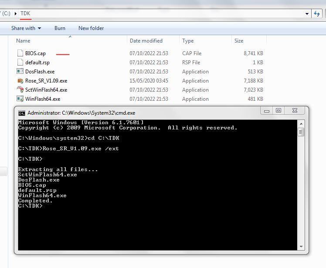
Task: Open the cmd.exe window system menu icon
Action: pyautogui.click(x=22, y=113)
